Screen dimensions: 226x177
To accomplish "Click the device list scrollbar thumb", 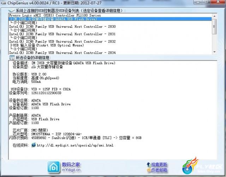I will coord(214,27).
